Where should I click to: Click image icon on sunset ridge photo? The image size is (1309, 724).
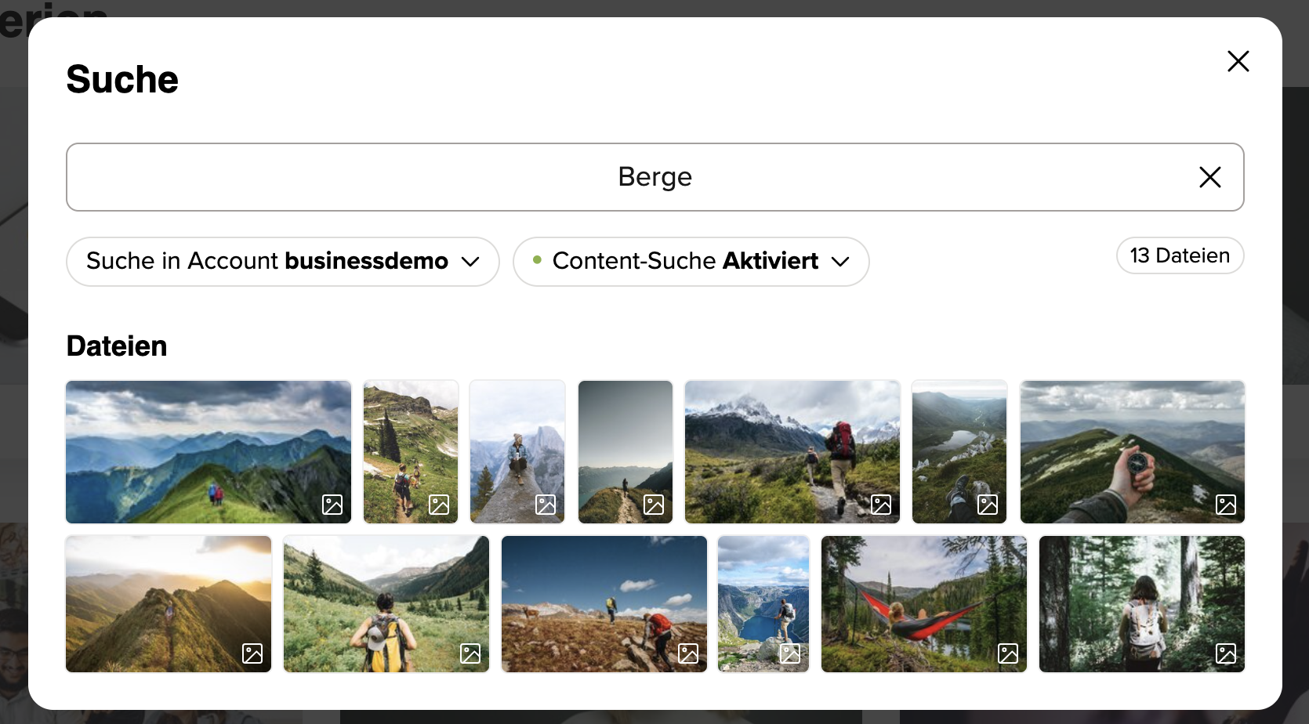[x=252, y=653]
